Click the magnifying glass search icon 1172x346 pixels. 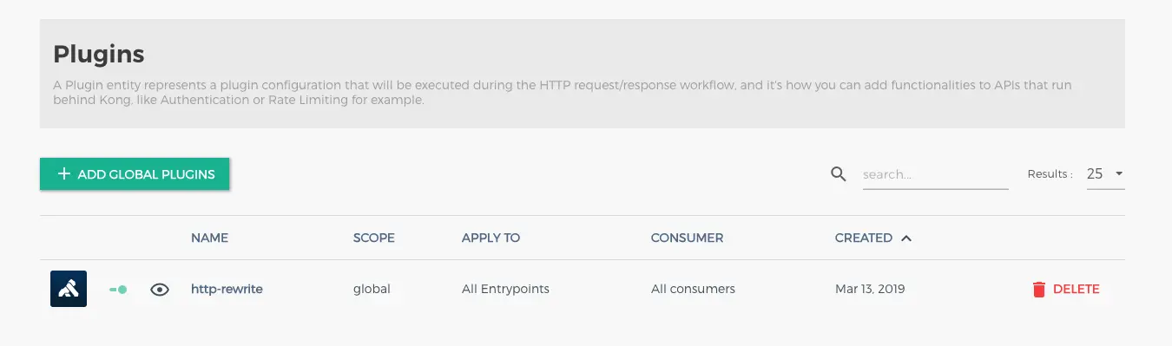(x=838, y=174)
